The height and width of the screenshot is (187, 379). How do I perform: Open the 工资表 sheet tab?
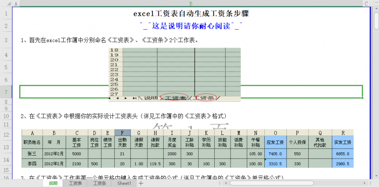click(75, 183)
